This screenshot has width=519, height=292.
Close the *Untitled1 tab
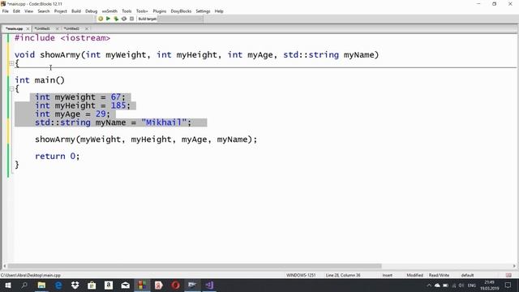tap(57, 29)
